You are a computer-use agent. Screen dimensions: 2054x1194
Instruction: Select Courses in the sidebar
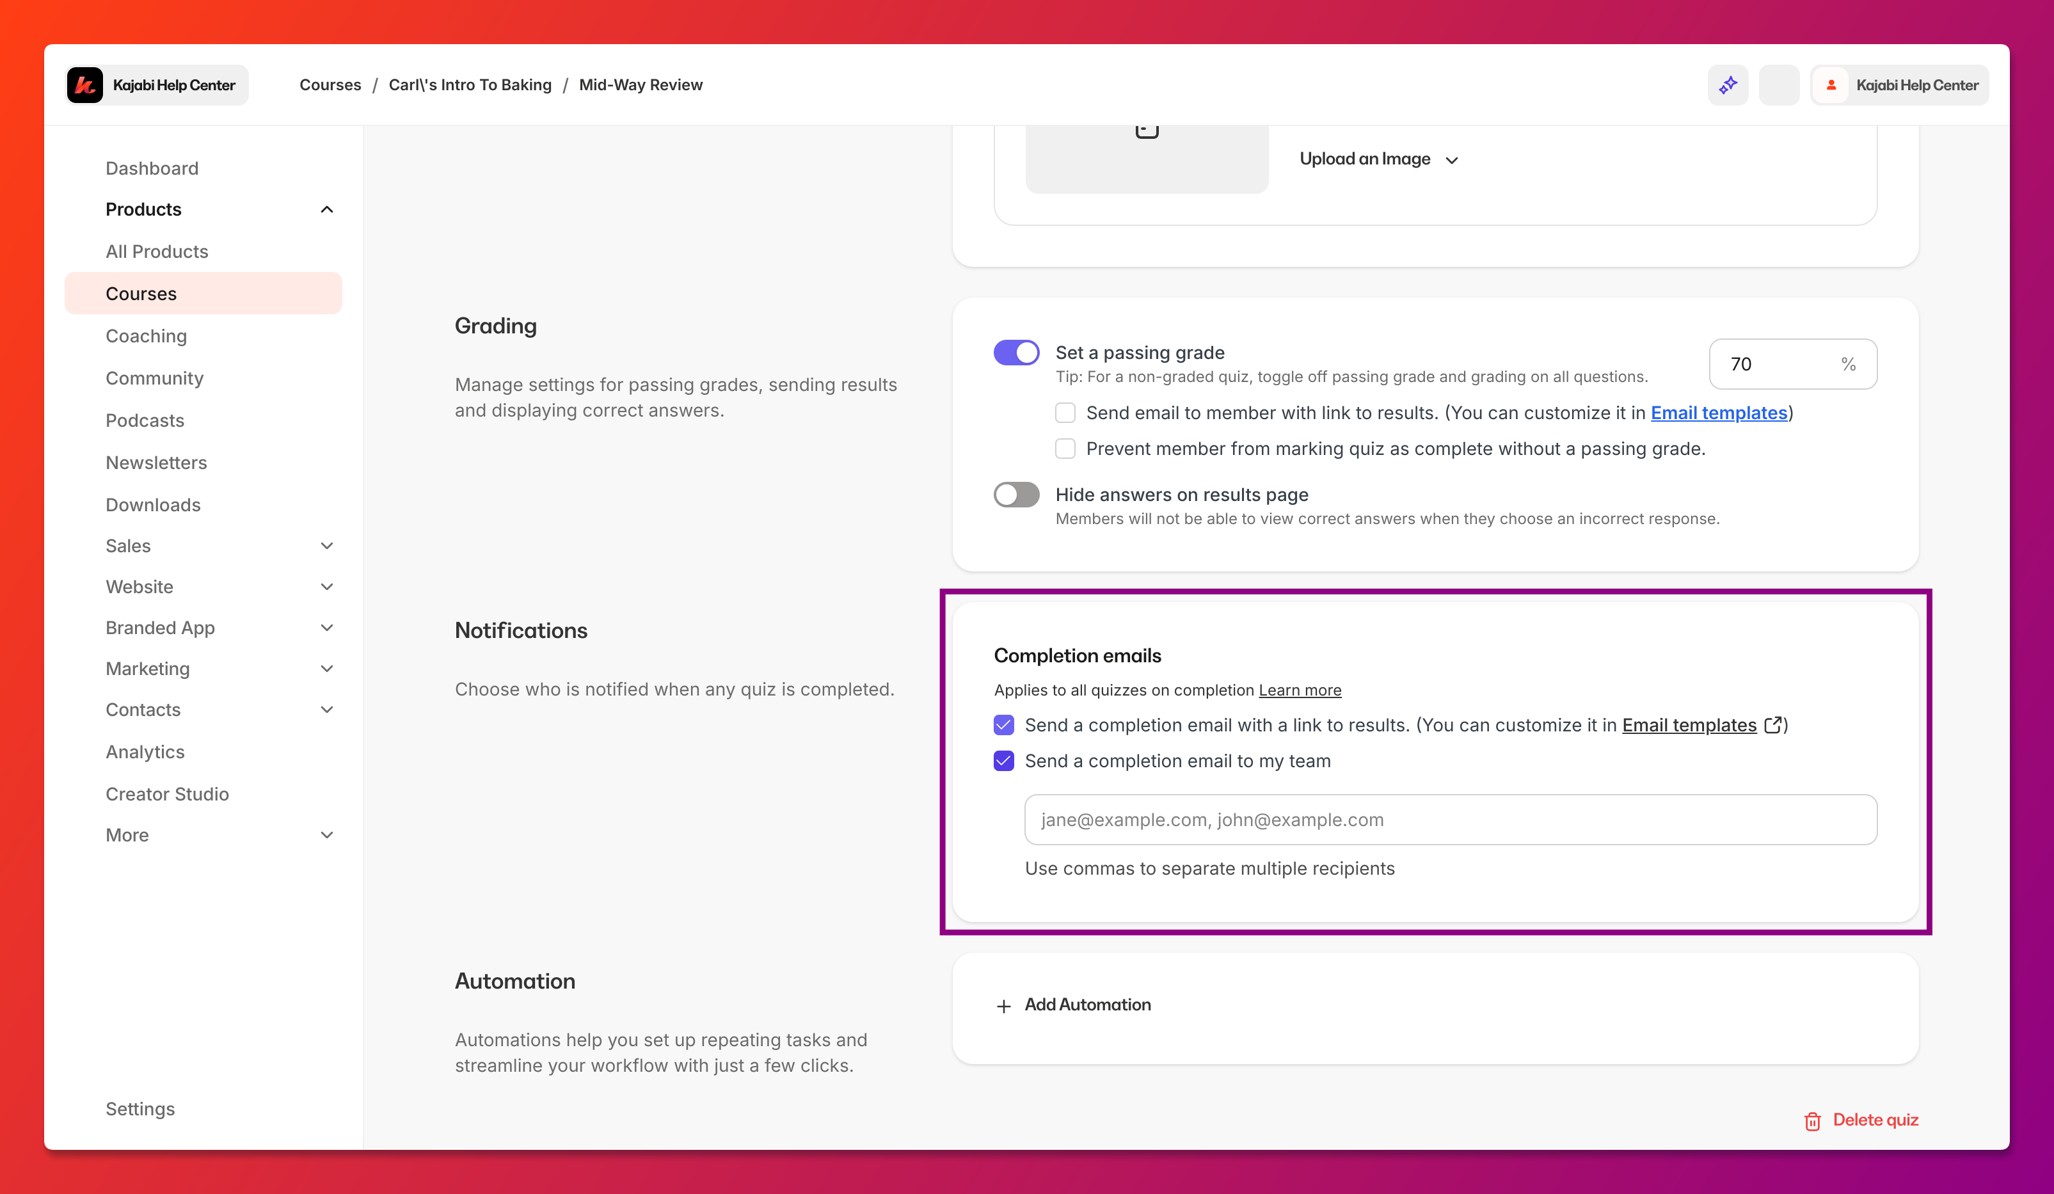click(x=203, y=294)
